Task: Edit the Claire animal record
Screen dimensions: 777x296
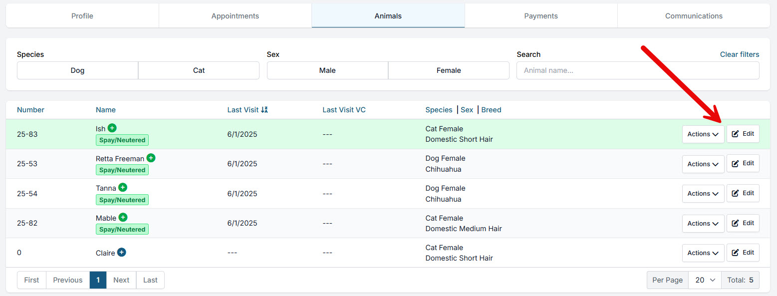Action: click(x=743, y=253)
